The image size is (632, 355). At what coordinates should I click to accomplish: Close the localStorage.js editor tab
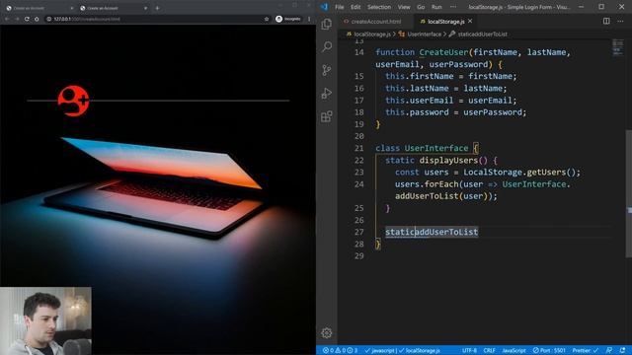(x=470, y=21)
